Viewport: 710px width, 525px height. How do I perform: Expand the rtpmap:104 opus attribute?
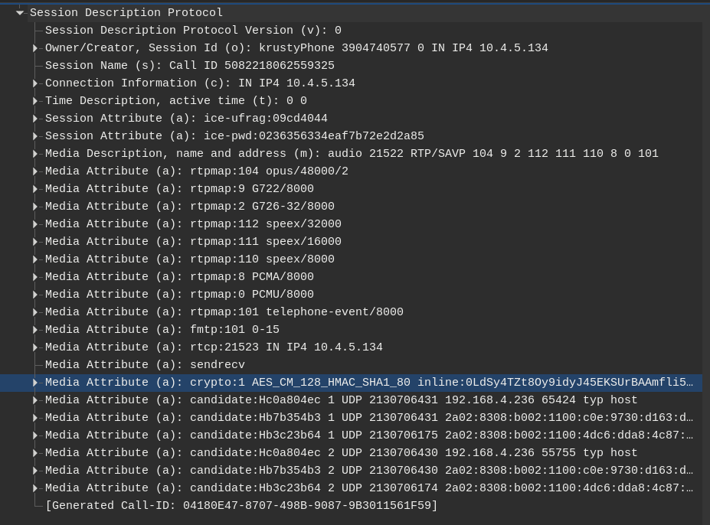coord(35,171)
